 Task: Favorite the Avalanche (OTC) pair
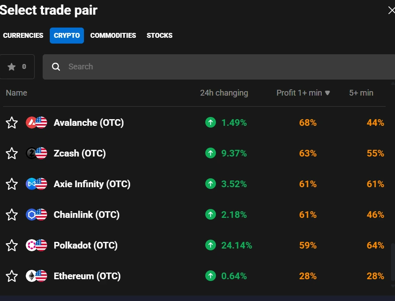click(x=12, y=122)
